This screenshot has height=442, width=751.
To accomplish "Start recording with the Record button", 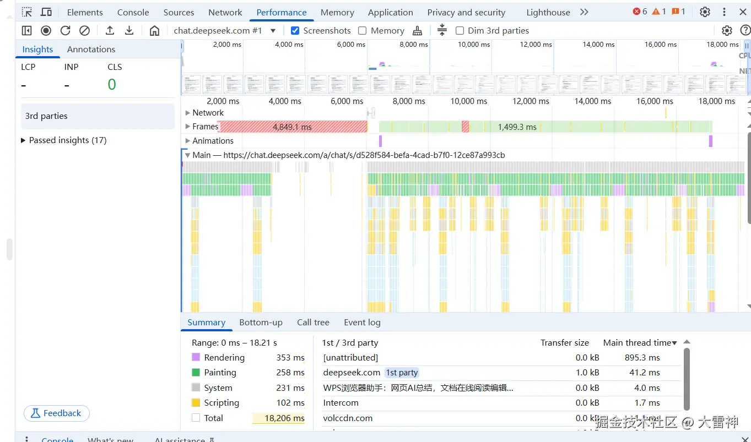I will (46, 31).
